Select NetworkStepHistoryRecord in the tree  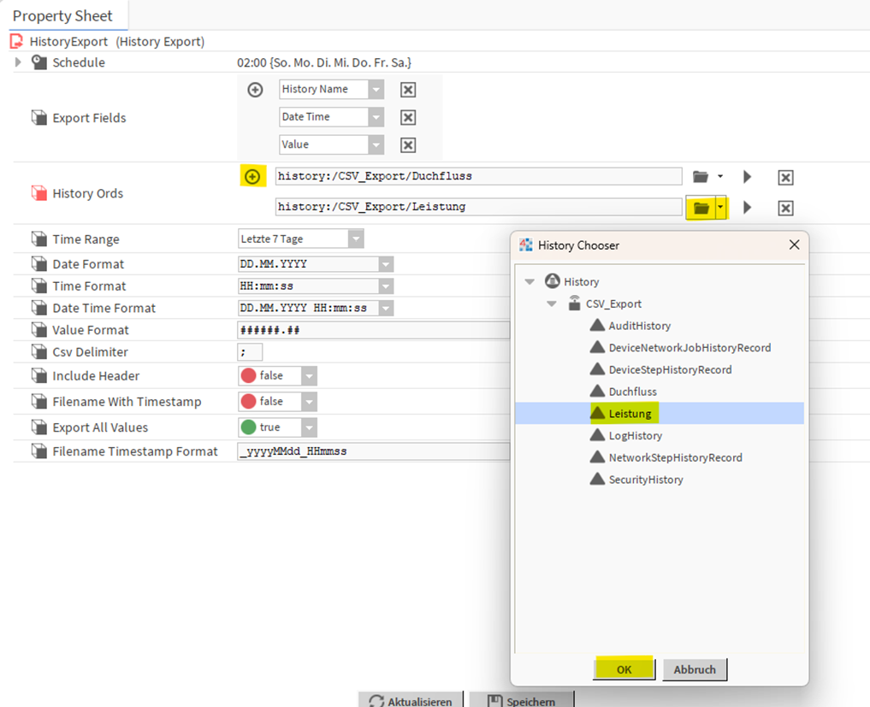[x=675, y=457]
